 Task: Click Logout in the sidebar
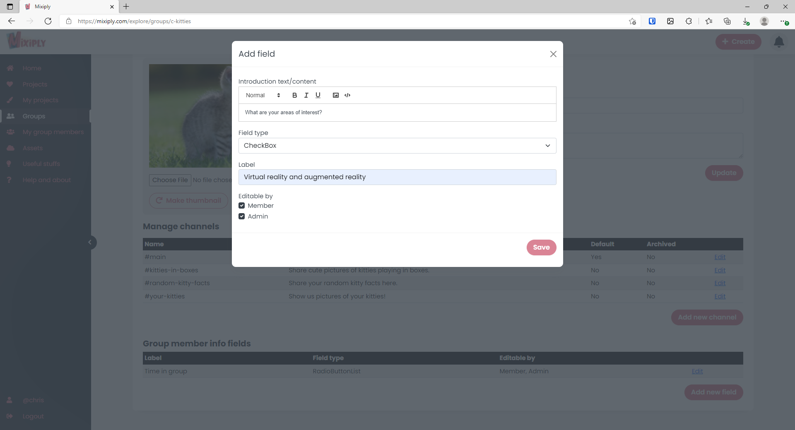pyautogui.click(x=33, y=416)
